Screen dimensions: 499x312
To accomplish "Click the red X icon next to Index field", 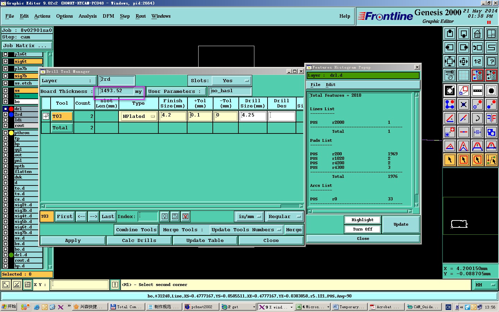I will pos(185,216).
